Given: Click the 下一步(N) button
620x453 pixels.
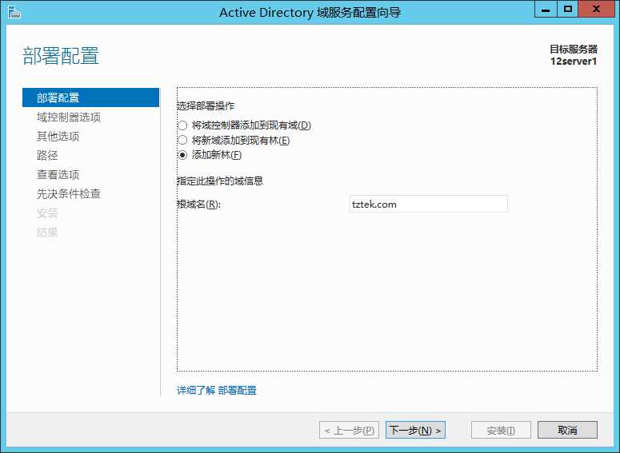Looking at the screenshot, I should click(415, 430).
